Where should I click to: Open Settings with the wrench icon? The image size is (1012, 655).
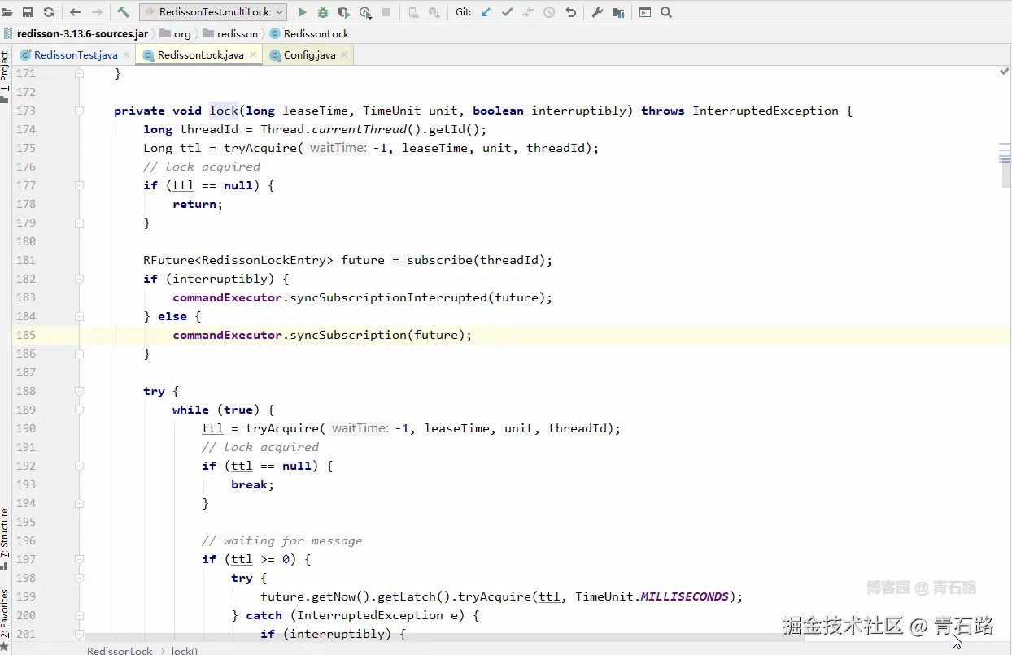click(x=596, y=12)
